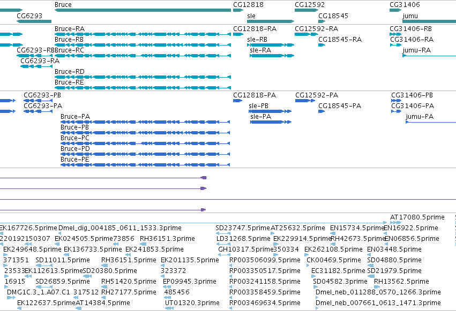Click the SD26859.5prime EST label
Viewport: 456px width, 311px height.
(63, 282)
